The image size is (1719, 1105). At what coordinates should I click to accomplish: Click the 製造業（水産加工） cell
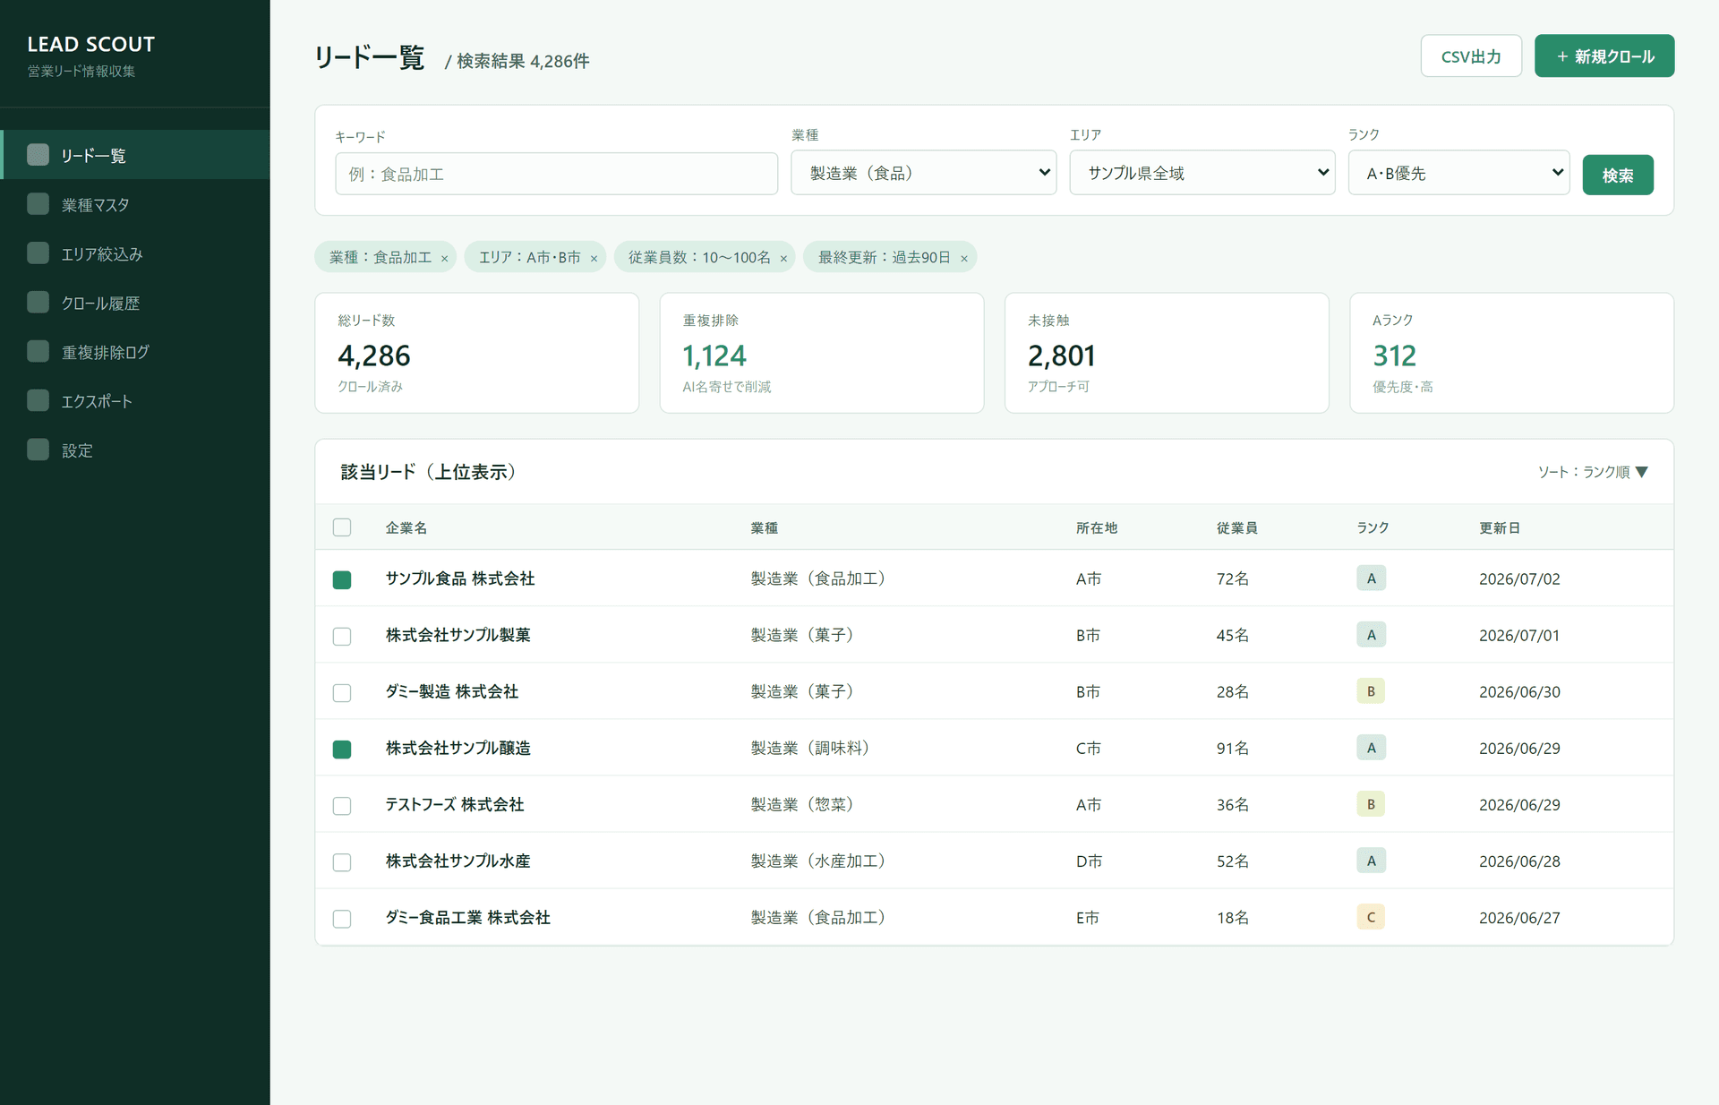[822, 861]
